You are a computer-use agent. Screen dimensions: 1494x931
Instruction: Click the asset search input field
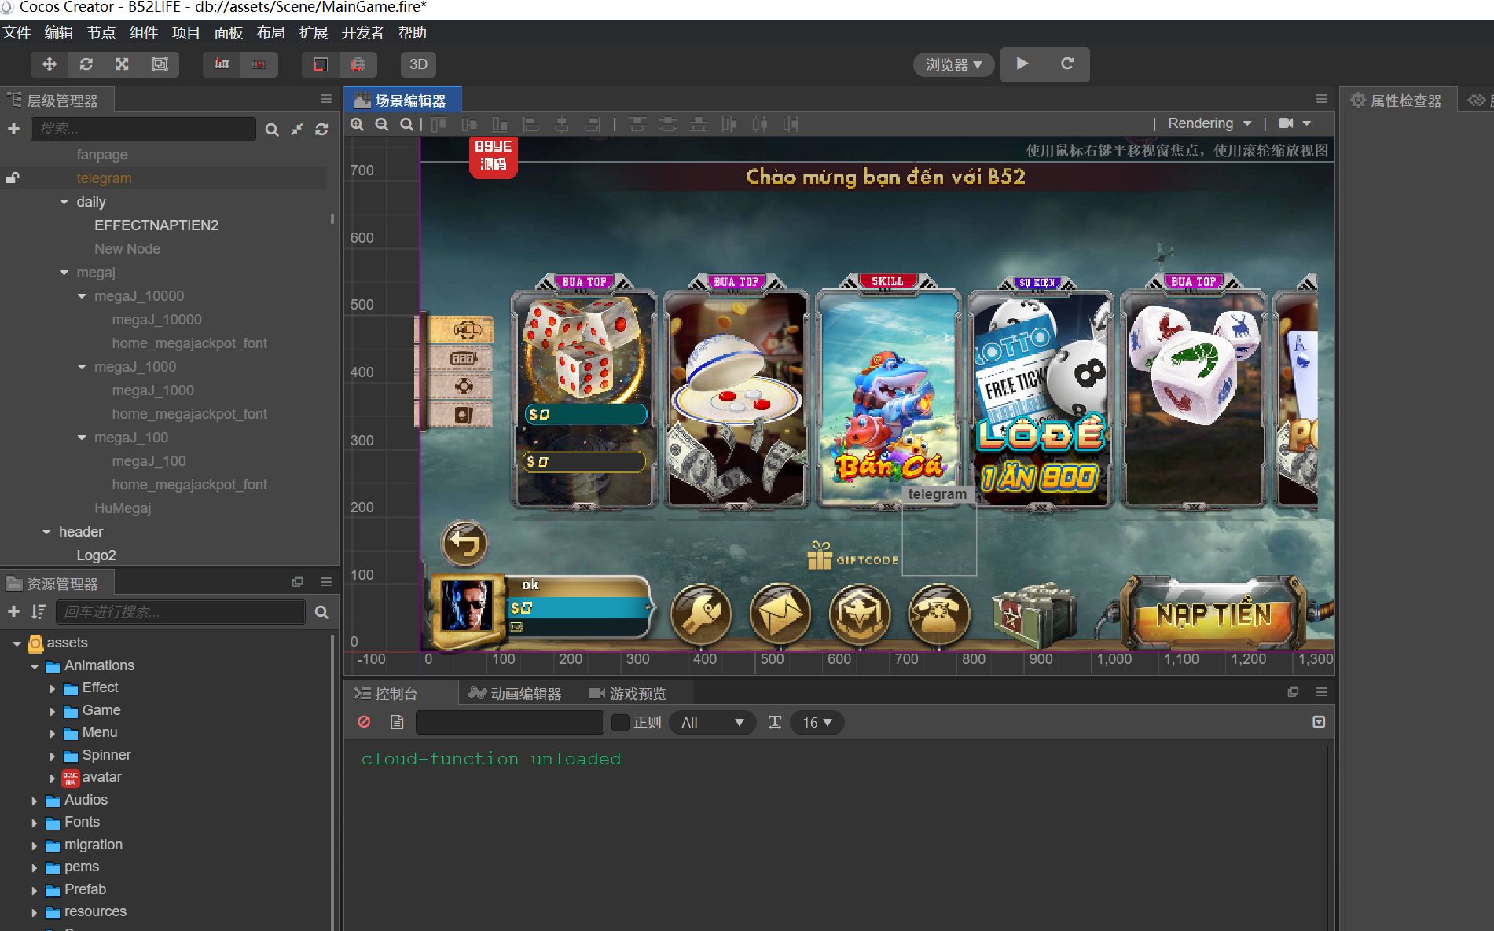(x=180, y=612)
